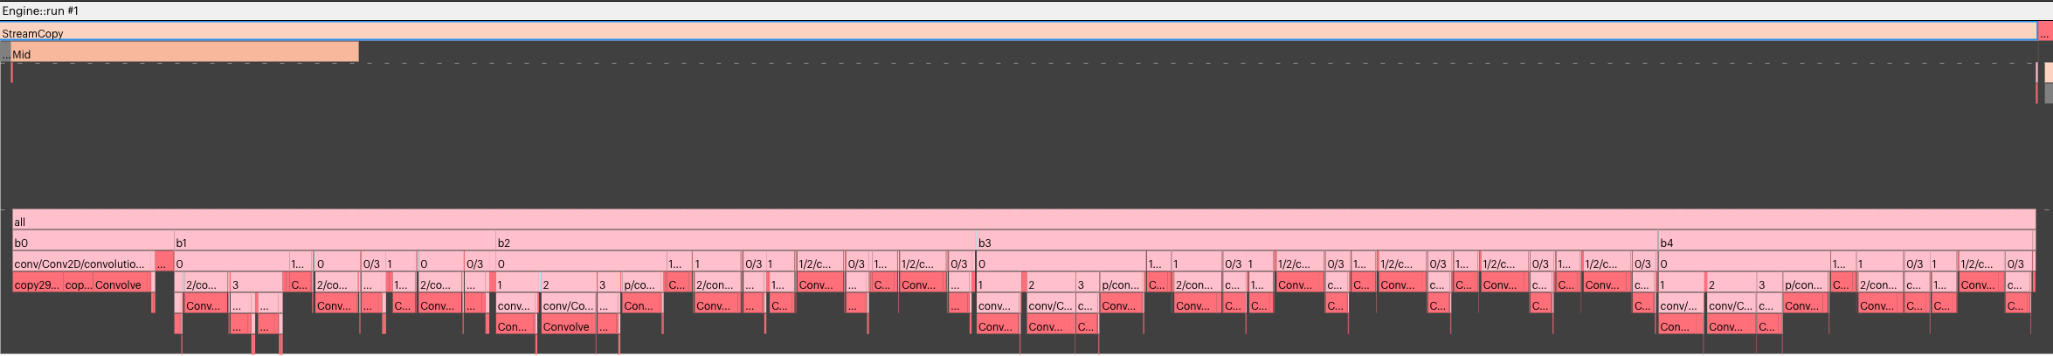
Task: Select the copy29... block under b0
Action: tap(37, 284)
